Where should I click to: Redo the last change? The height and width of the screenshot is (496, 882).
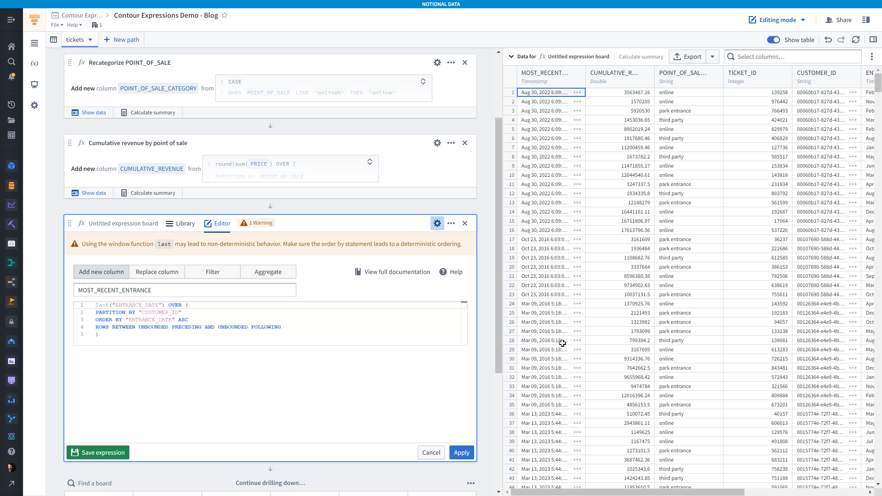[x=841, y=40]
